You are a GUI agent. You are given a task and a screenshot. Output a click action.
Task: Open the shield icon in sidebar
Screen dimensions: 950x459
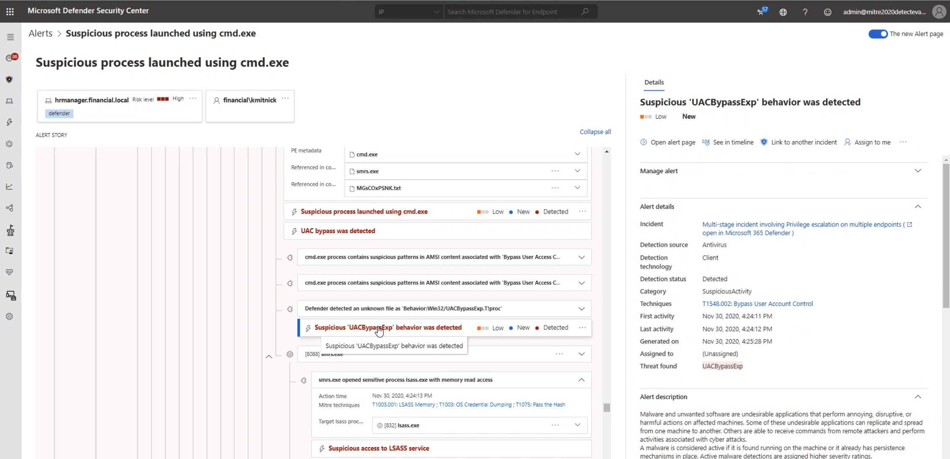[10, 79]
